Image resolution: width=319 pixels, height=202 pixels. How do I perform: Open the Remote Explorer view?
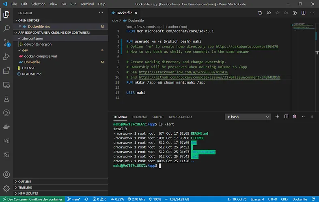(6, 85)
